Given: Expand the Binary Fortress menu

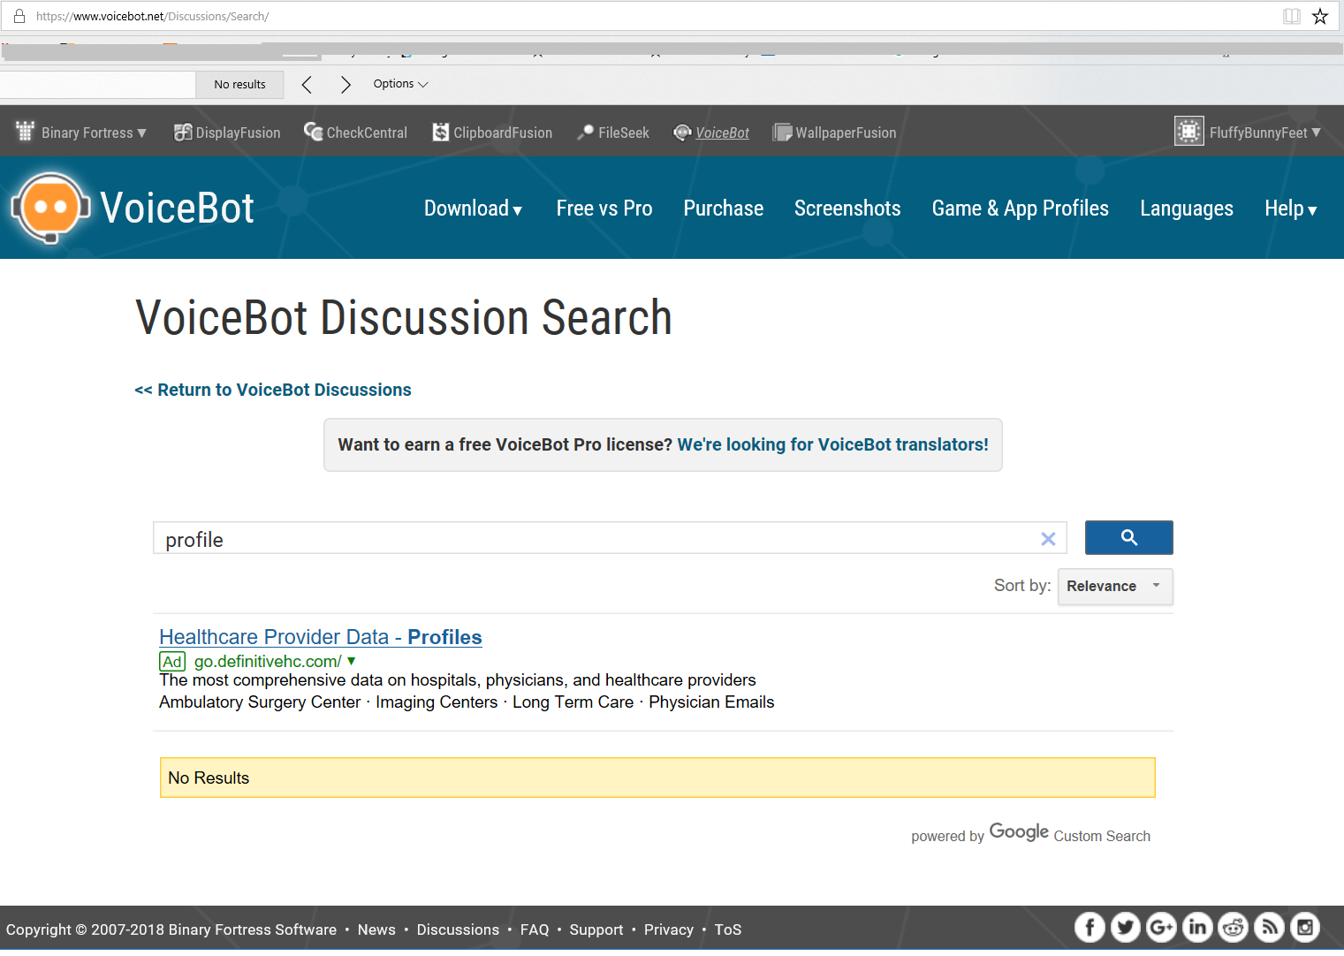Looking at the screenshot, I should [81, 133].
